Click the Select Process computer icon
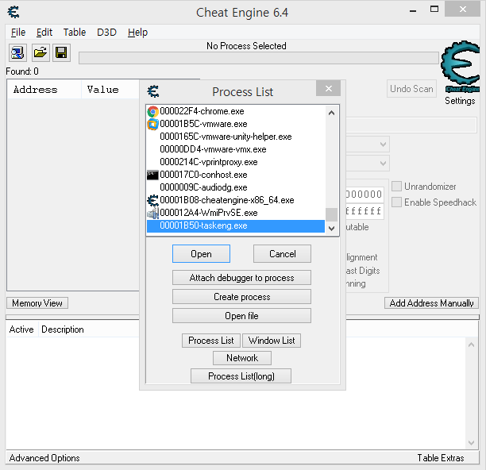The height and width of the screenshot is (470, 486). click(17, 52)
